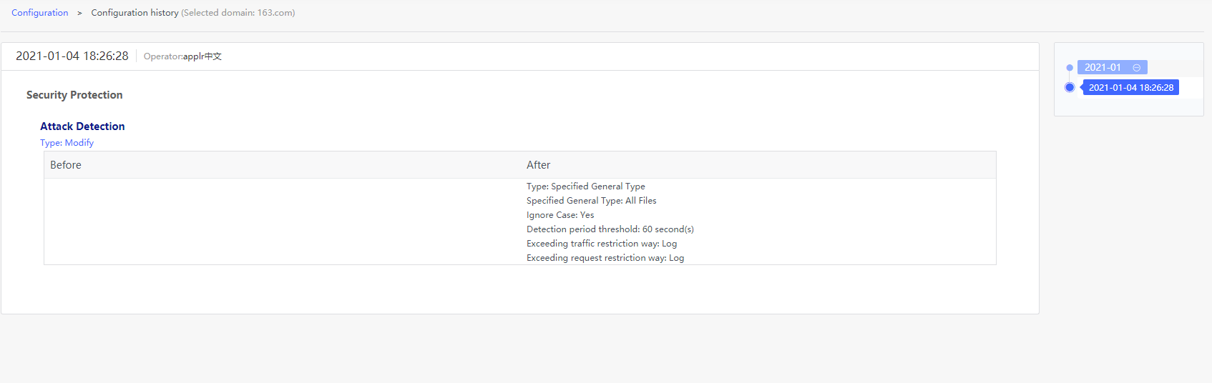
Task: Click the light blue 2021-01 timeline dot
Action: 1070,68
